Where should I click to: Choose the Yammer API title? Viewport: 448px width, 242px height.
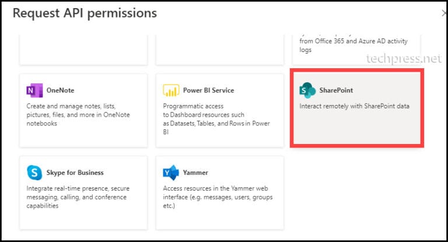pos(195,173)
